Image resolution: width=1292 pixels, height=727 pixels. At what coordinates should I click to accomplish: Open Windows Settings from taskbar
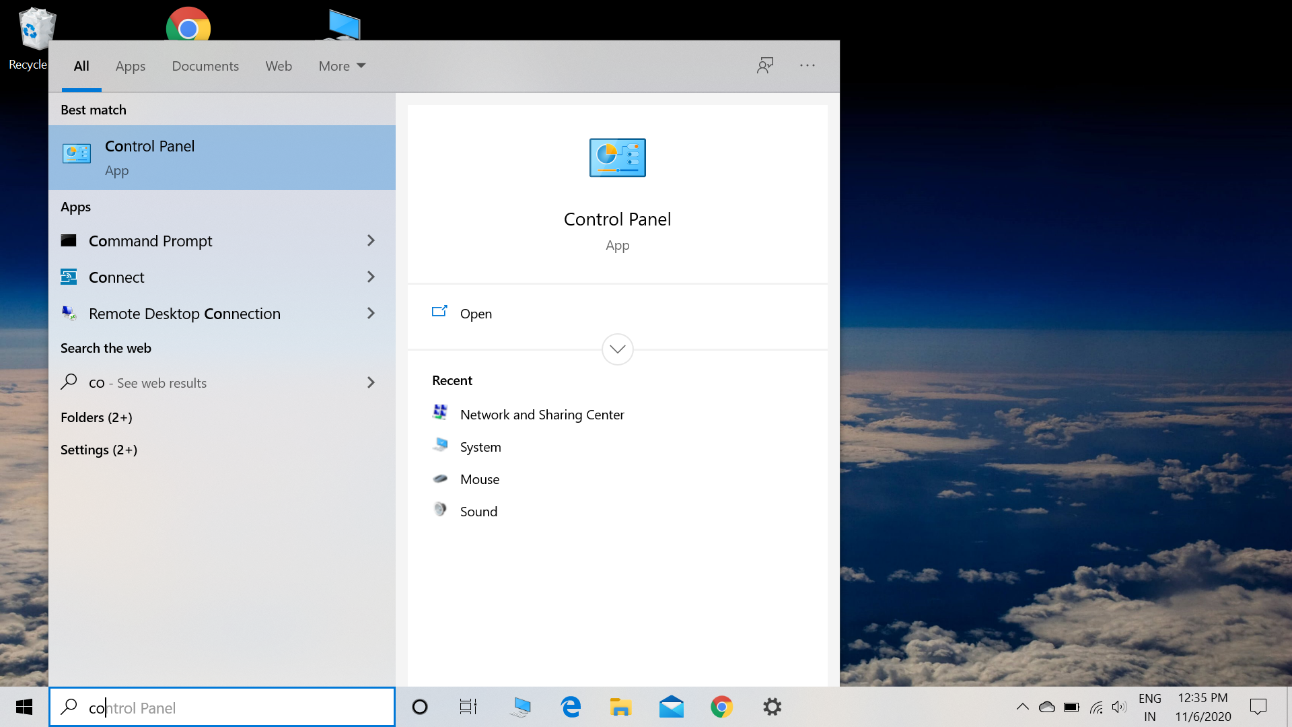[x=772, y=707]
